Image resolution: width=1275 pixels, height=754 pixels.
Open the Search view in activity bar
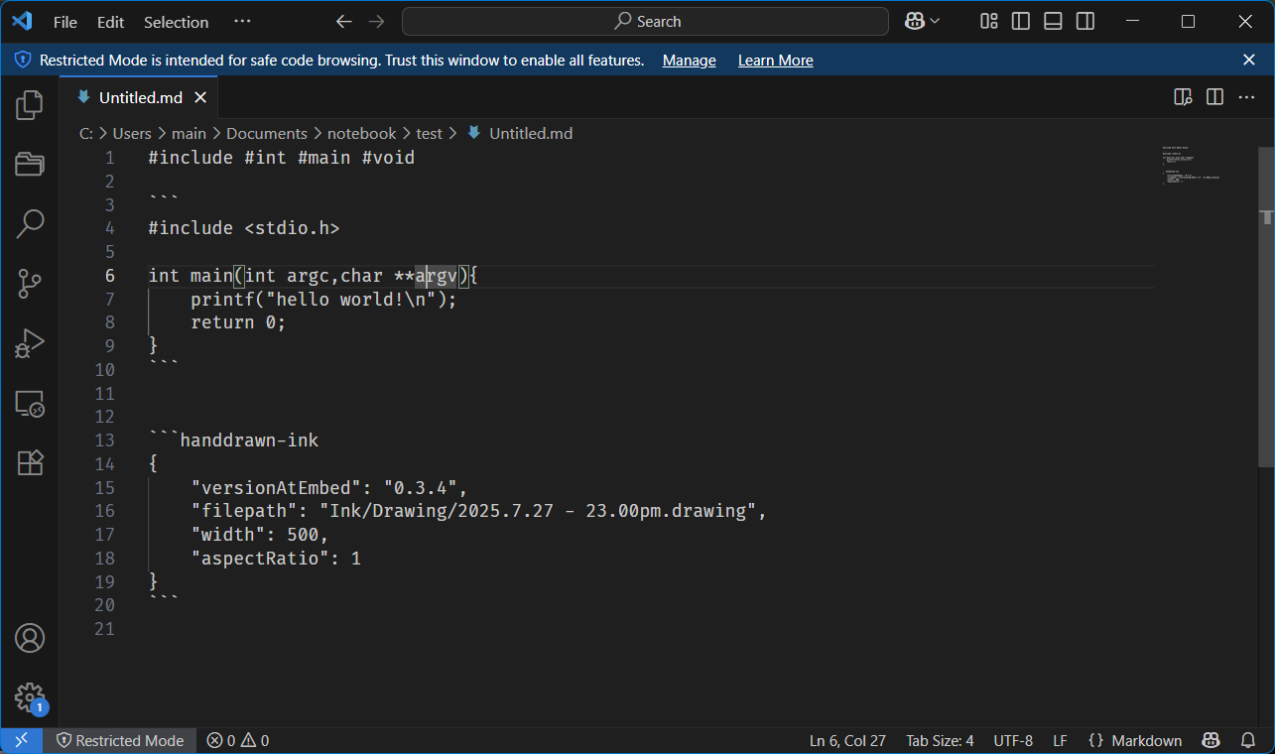point(30,224)
